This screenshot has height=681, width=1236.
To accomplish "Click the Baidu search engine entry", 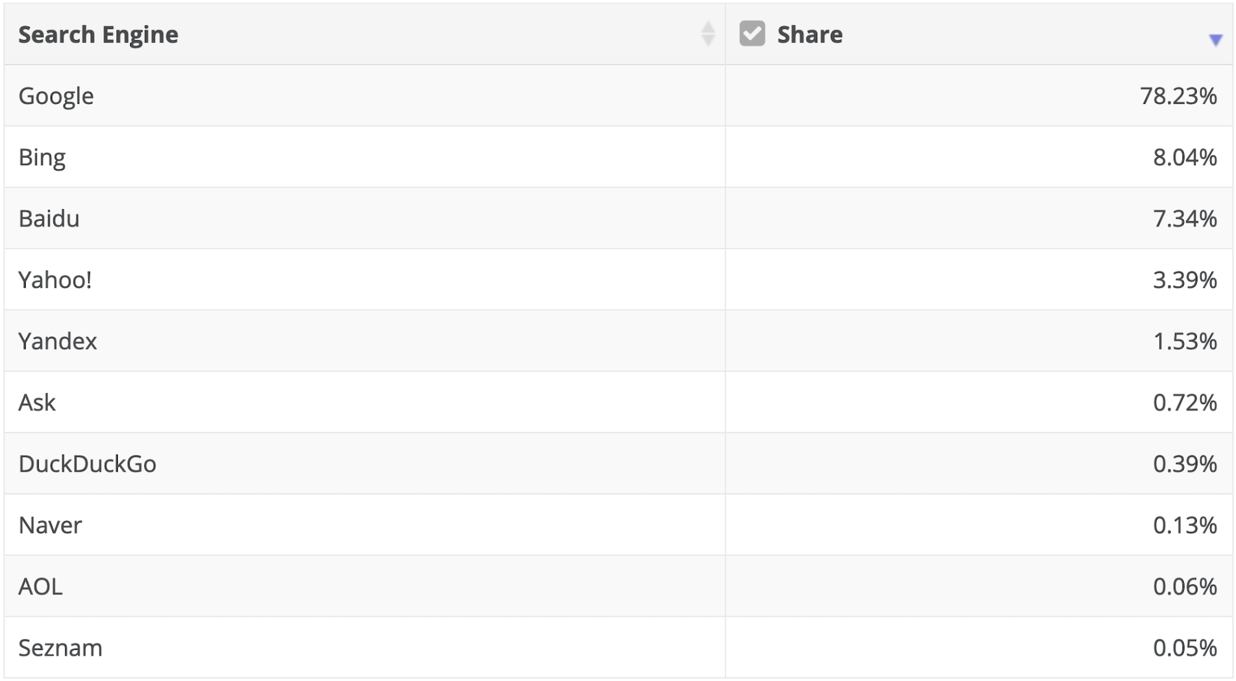I will (x=49, y=219).
